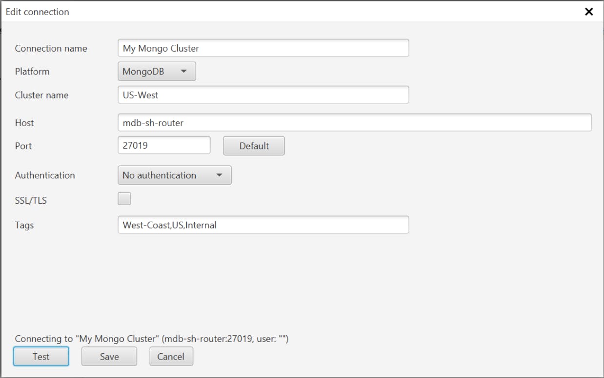Open the Platform MongoDB dropdown
This screenshot has width=604, height=378.
[157, 72]
